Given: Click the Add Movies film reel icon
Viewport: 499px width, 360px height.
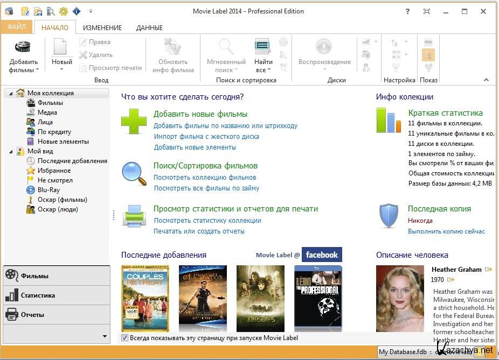Looking at the screenshot, I should pos(23,47).
